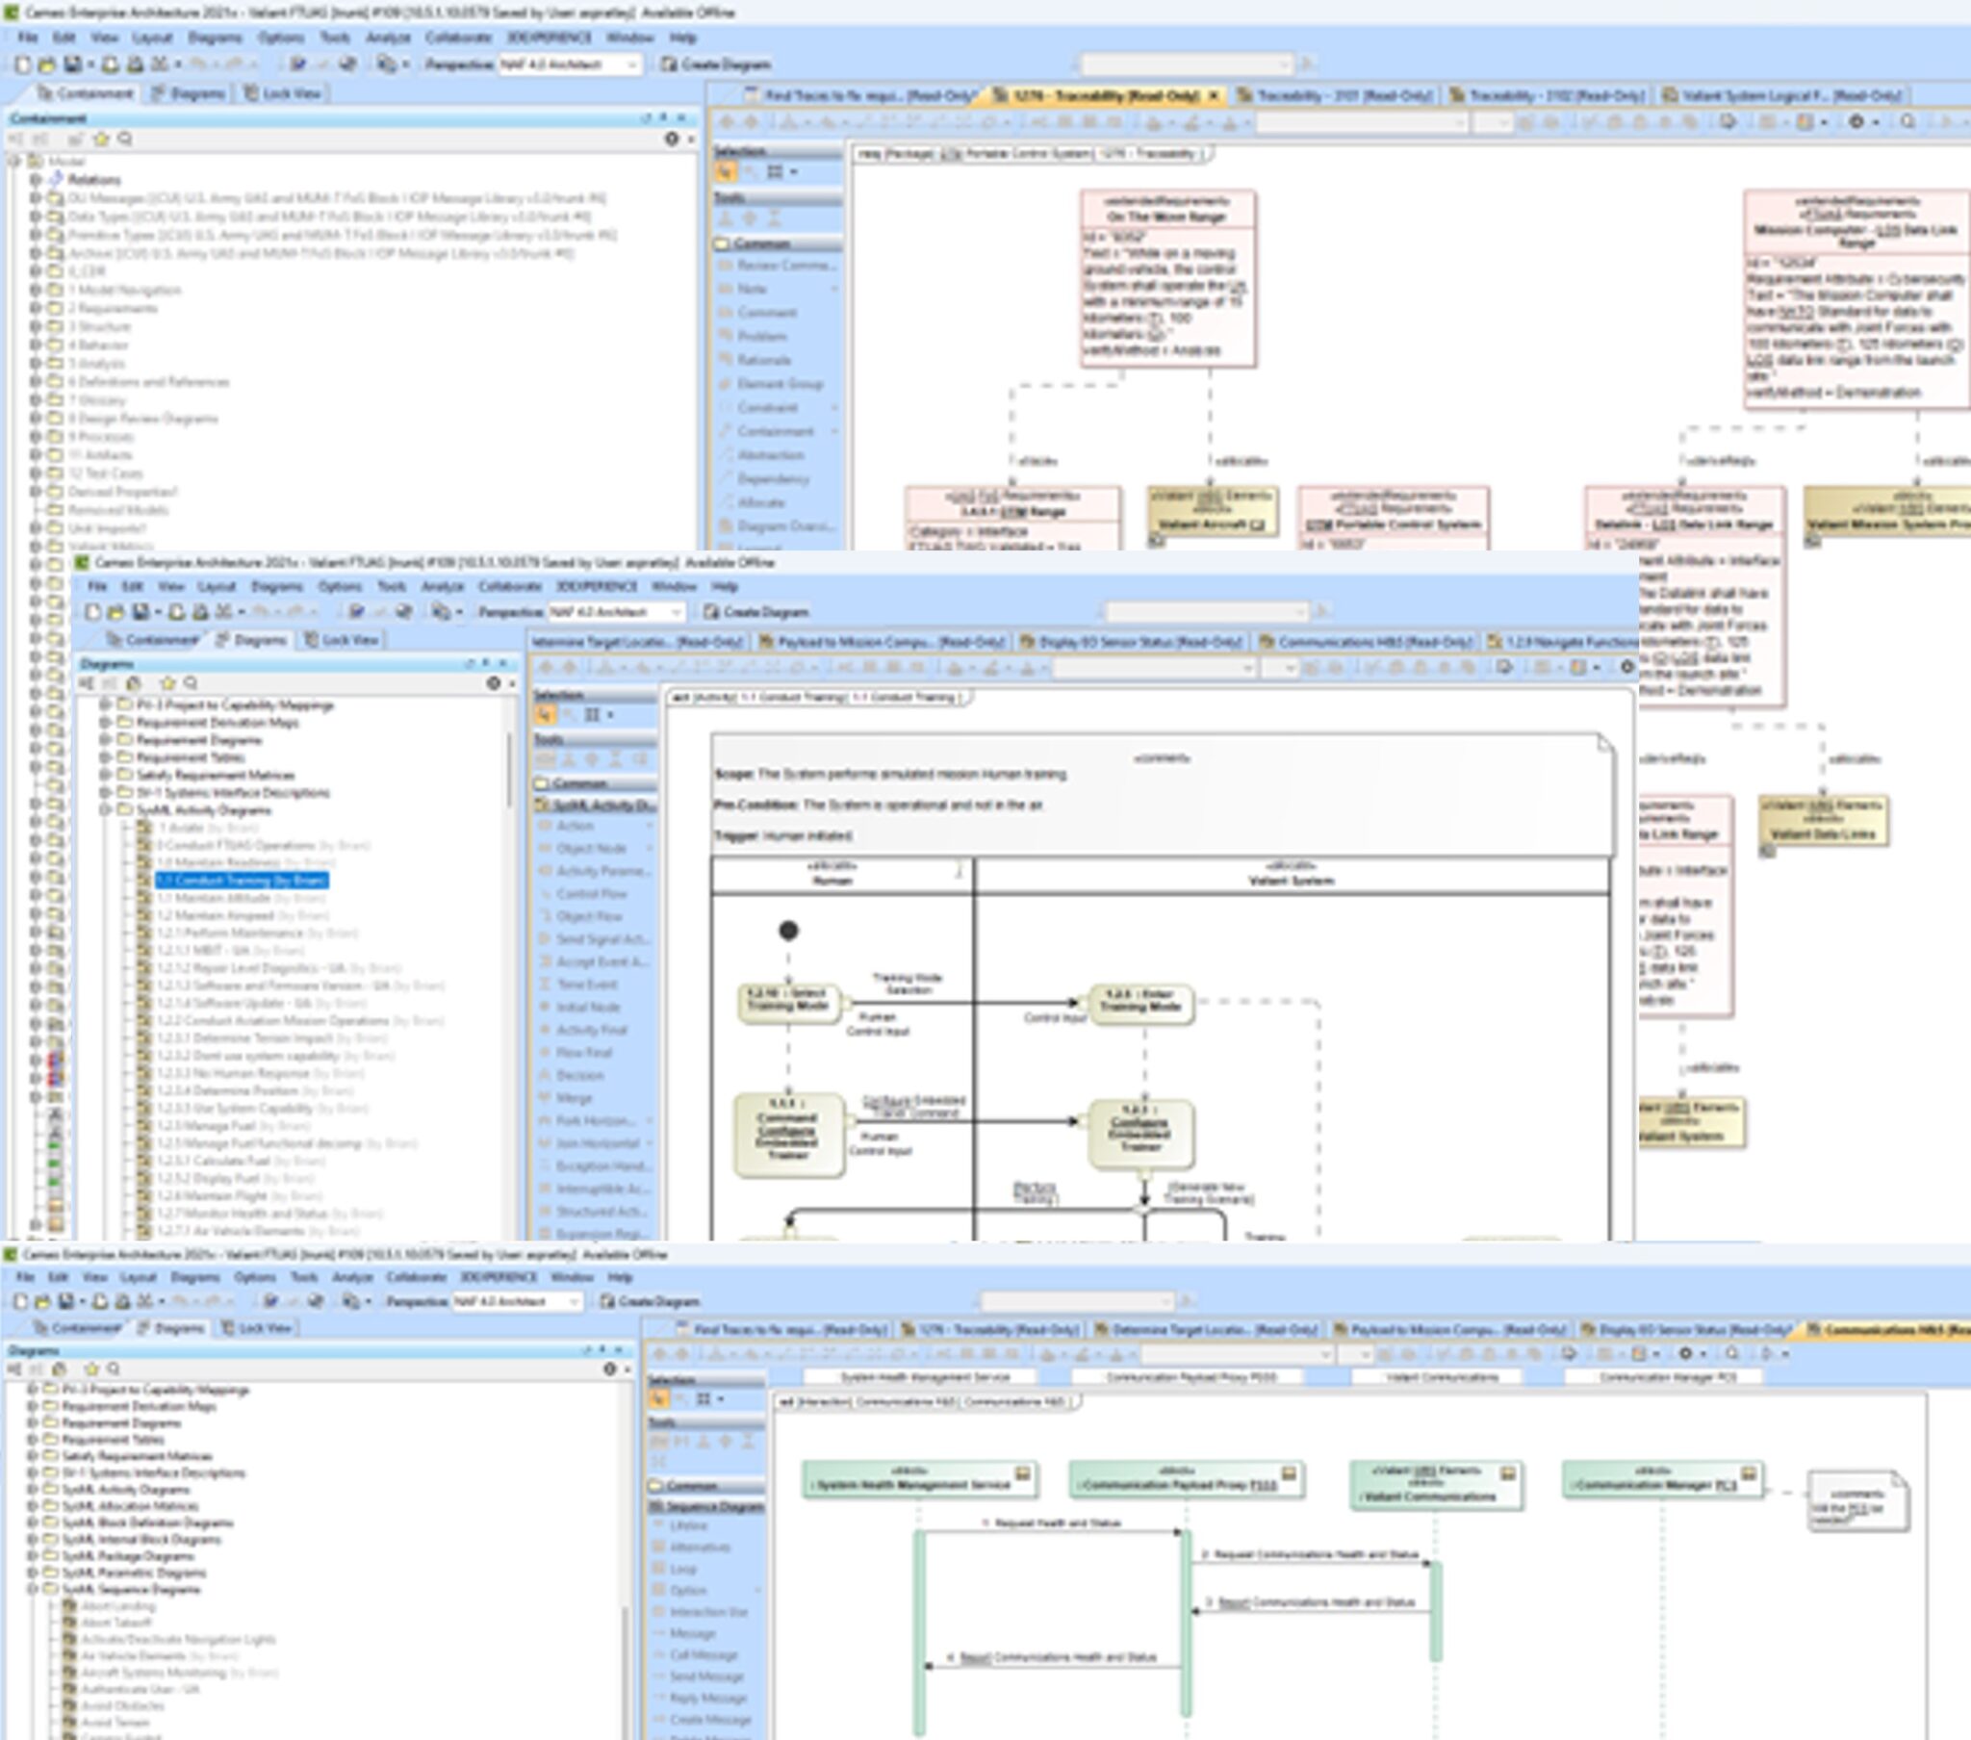The height and width of the screenshot is (1740, 1971).
Task: Toggle the selection arrow tool above Review Comments
Action: 725,171
